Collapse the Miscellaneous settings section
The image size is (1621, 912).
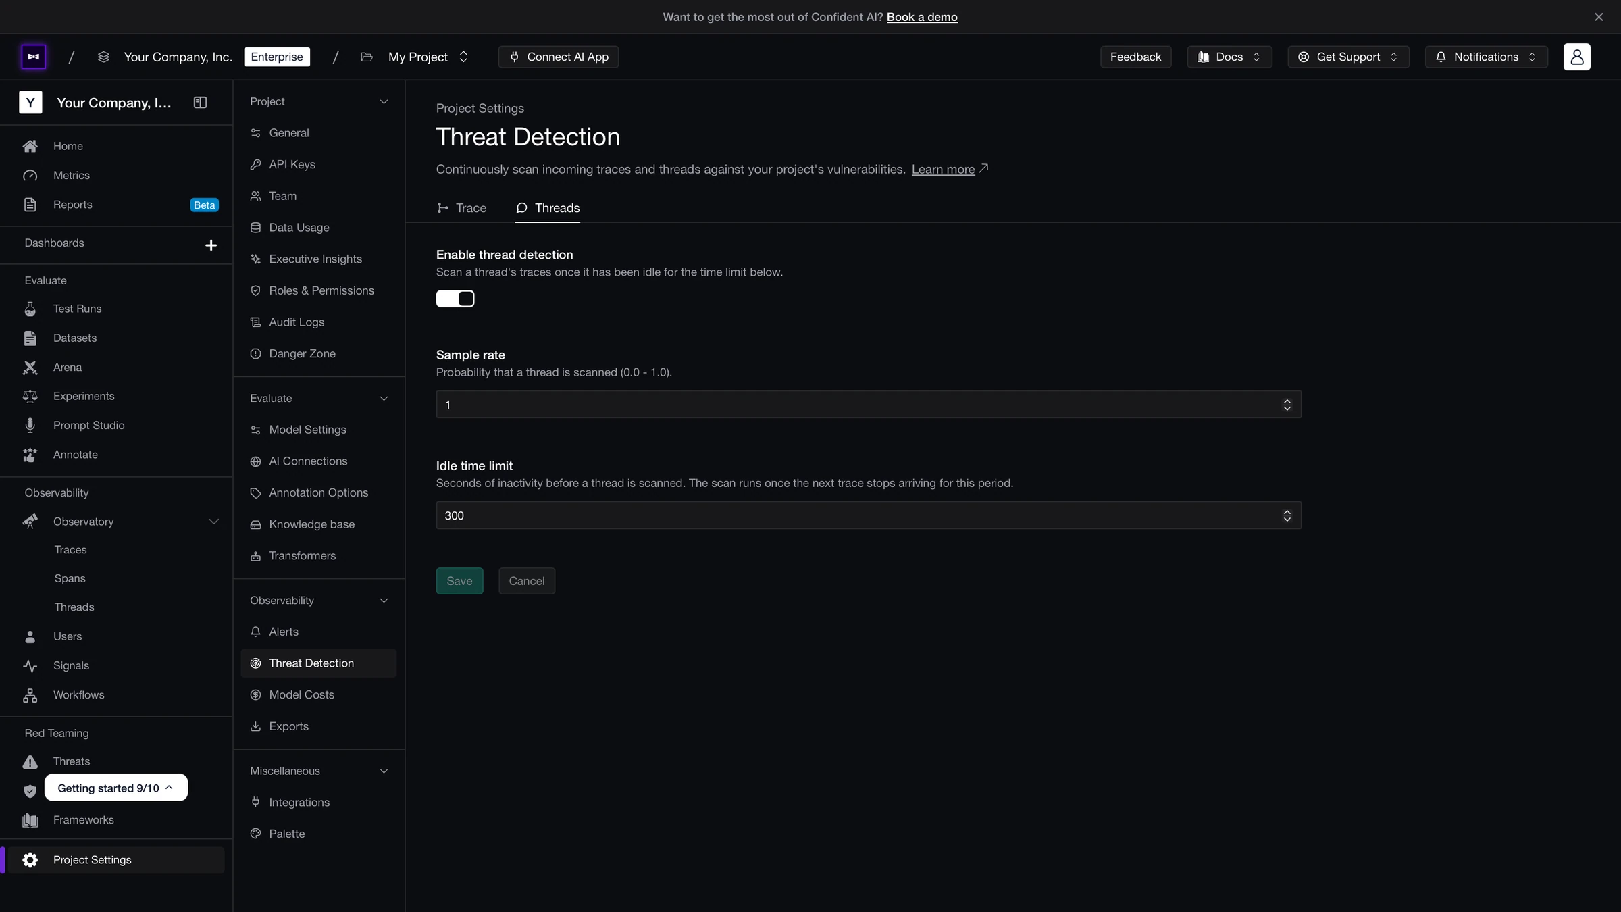coord(384,771)
